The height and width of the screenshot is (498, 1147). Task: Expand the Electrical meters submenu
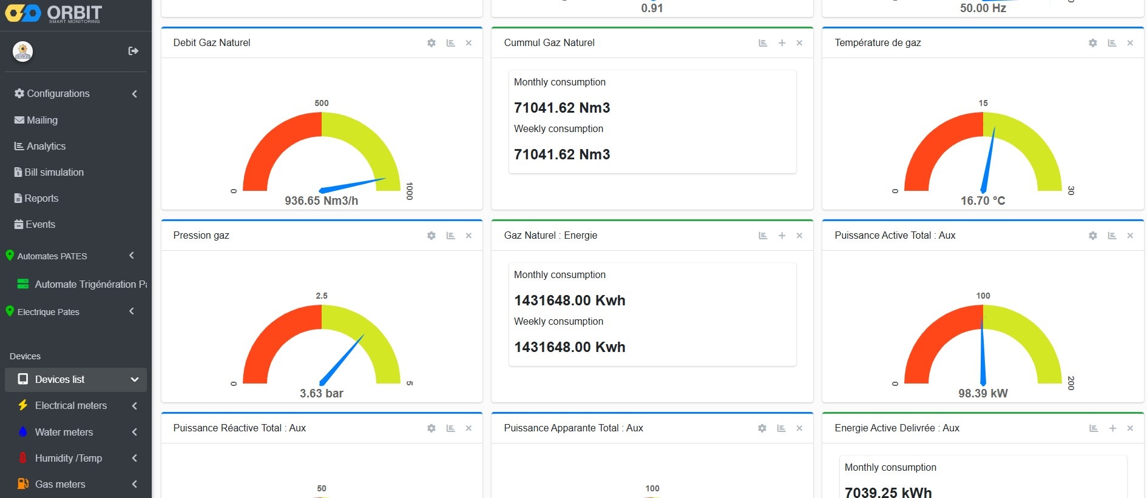click(x=134, y=406)
